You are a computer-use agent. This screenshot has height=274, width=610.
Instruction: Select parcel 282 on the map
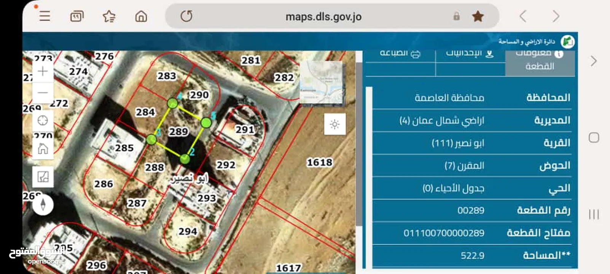(x=284, y=78)
